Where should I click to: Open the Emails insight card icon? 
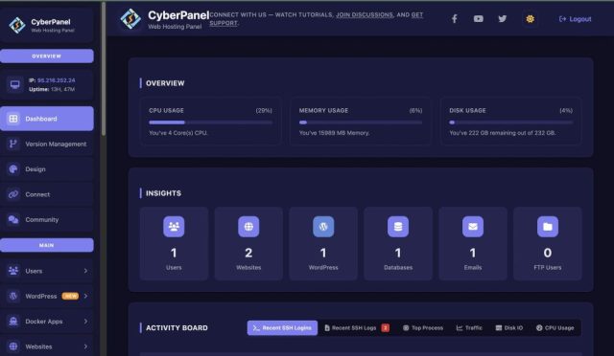point(473,226)
